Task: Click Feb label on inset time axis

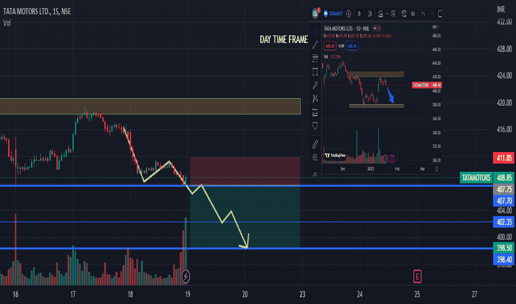Action: [x=397, y=169]
